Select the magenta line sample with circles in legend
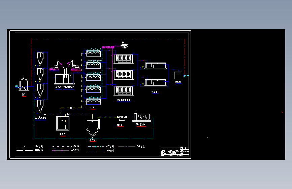 click(61, 150)
